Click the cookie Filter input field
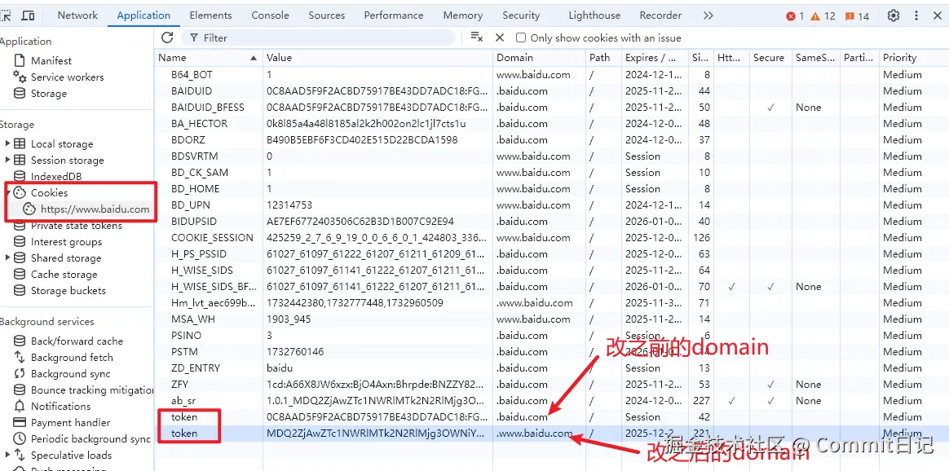Viewport: 949px width, 471px height. [x=318, y=37]
